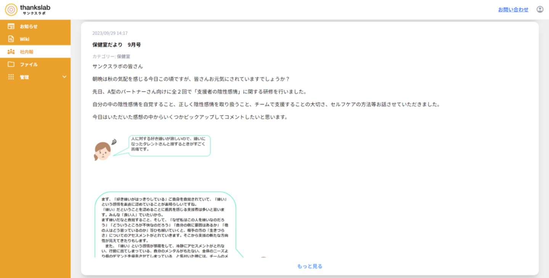
Task: Click the paragraph starting 今日はいただいた感想
Action: [190, 117]
